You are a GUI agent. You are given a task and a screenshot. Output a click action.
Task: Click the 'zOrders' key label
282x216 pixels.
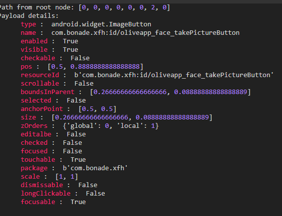click(34, 126)
